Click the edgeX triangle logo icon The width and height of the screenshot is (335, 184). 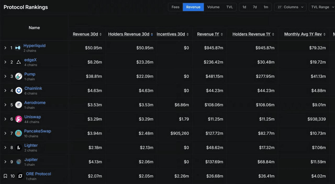click(19, 62)
